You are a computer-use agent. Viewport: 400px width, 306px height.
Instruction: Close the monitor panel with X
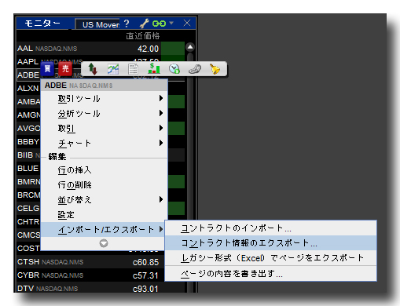pos(187,23)
